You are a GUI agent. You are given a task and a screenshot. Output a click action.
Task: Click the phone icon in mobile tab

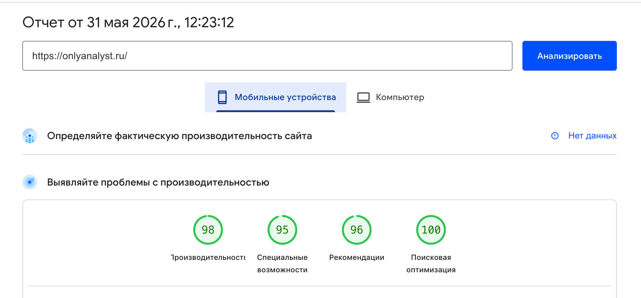(x=222, y=97)
